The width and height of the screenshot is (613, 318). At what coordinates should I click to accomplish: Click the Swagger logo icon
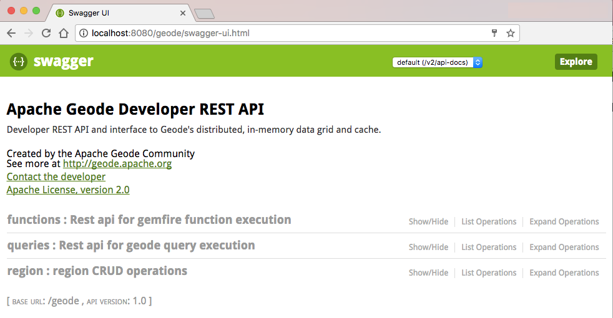tap(19, 61)
